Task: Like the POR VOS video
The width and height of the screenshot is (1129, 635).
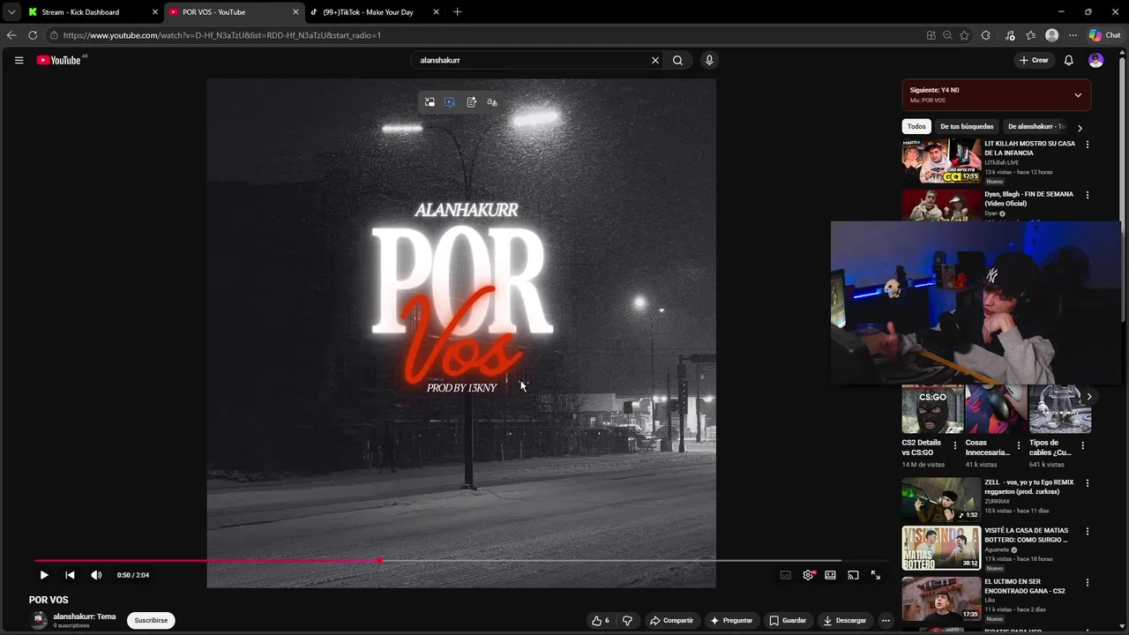Action: point(601,620)
